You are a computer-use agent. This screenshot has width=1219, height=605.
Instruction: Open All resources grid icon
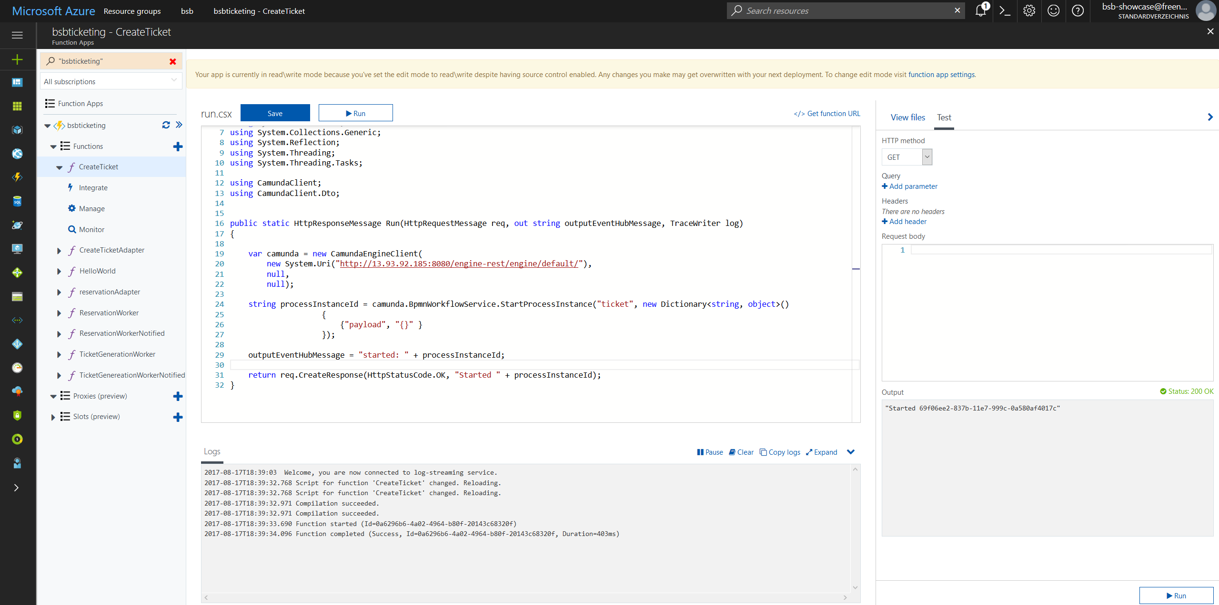point(17,106)
